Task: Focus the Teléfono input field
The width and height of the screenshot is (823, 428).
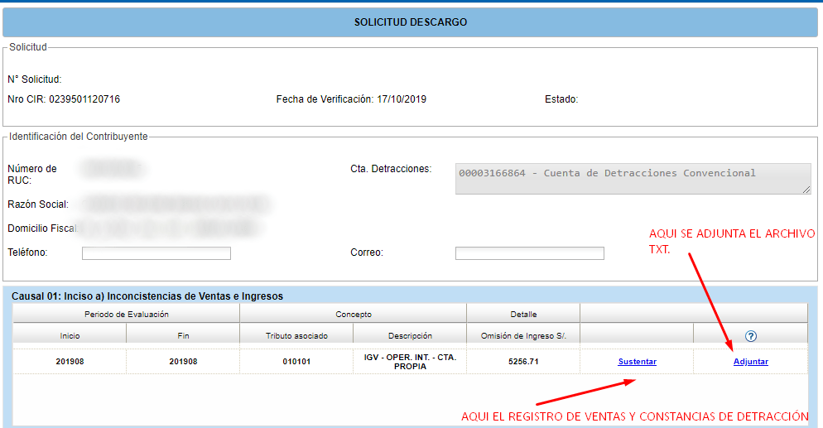Action: click(156, 253)
